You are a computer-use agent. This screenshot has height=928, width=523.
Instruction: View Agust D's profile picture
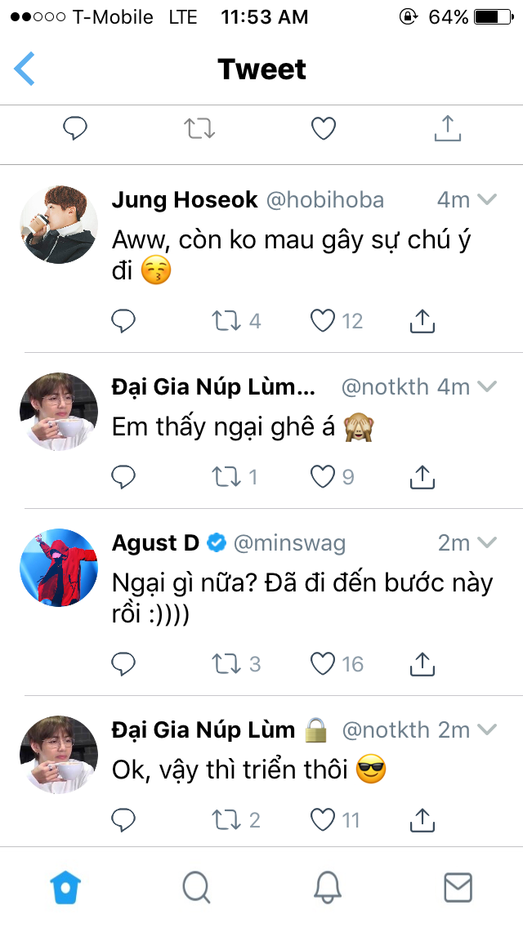point(58,568)
